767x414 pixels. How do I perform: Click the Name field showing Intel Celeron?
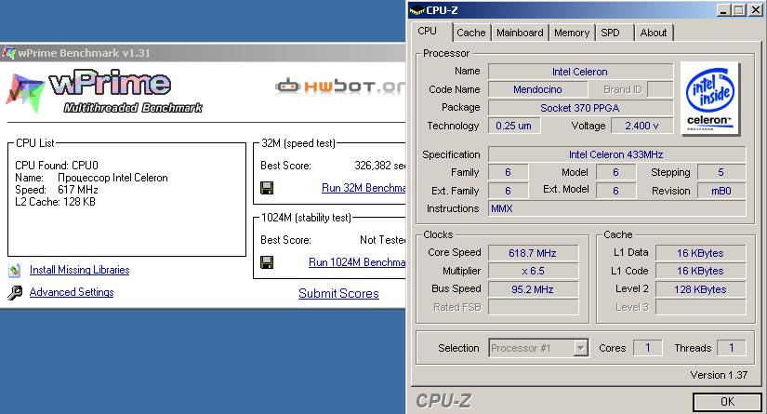pyautogui.click(x=580, y=72)
